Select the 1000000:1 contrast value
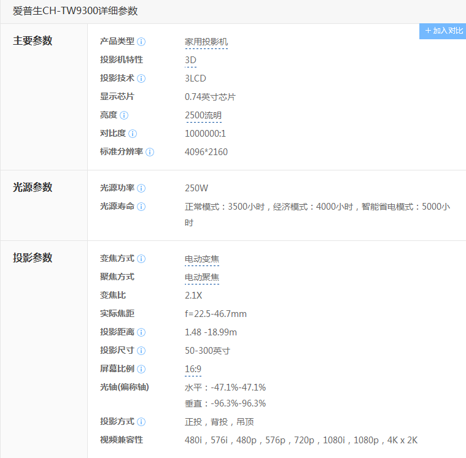 [205, 134]
